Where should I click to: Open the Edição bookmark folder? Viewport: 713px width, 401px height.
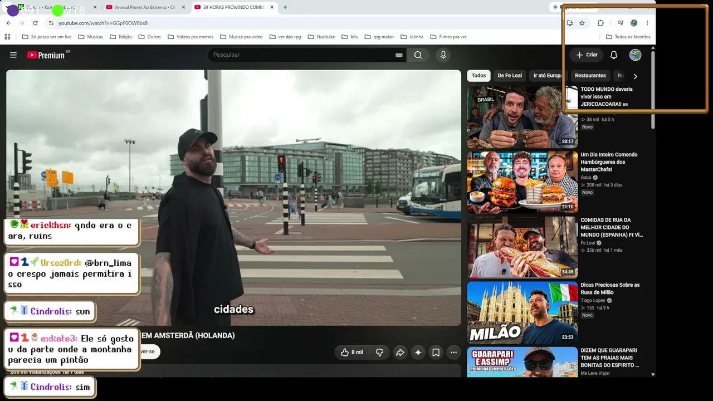coord(121,37)
